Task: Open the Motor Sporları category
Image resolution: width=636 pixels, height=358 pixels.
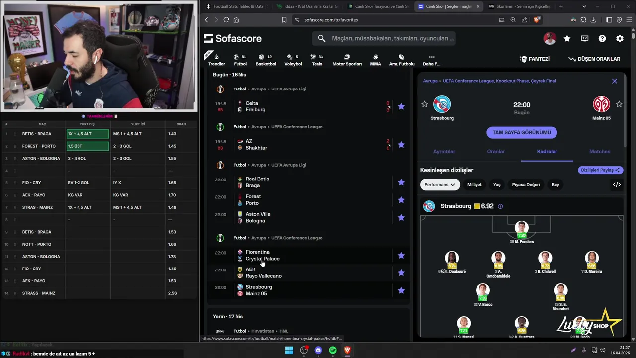Action: (x=347, y=60)
